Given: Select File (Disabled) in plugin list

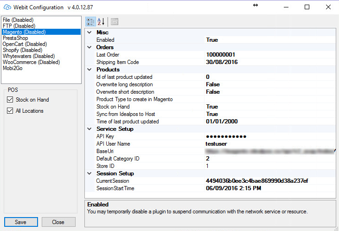Looking at the screenshot, I should coord(41,20).
